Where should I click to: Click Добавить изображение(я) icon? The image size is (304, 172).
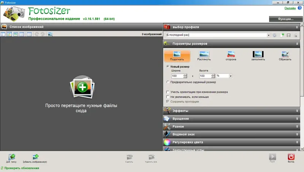coord(35,157)
